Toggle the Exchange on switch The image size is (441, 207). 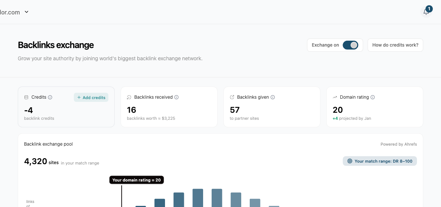tap(350, 45)
